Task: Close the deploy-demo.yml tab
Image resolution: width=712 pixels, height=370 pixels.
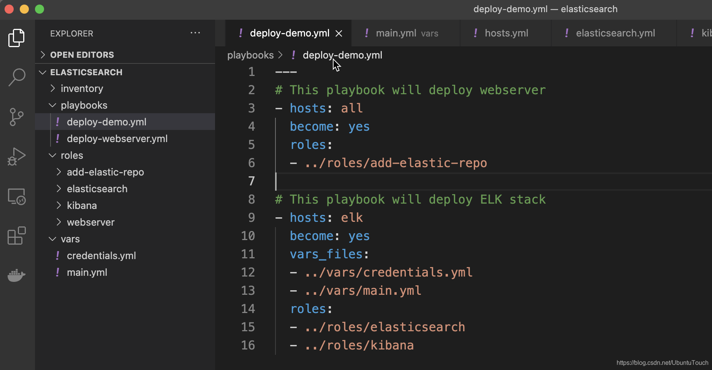Action: tap(339, 33)
